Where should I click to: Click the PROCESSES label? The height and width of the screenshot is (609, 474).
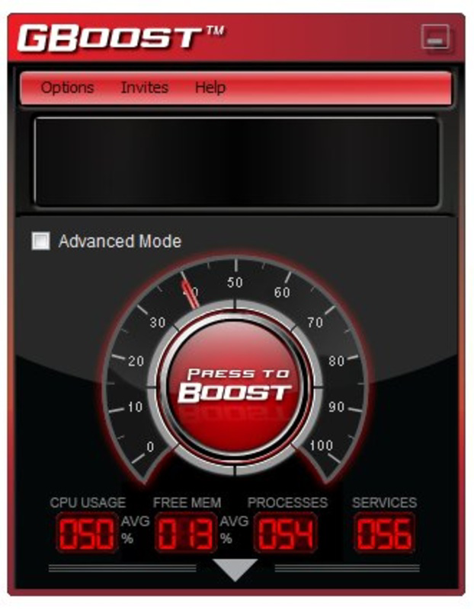tap(288, 502)
